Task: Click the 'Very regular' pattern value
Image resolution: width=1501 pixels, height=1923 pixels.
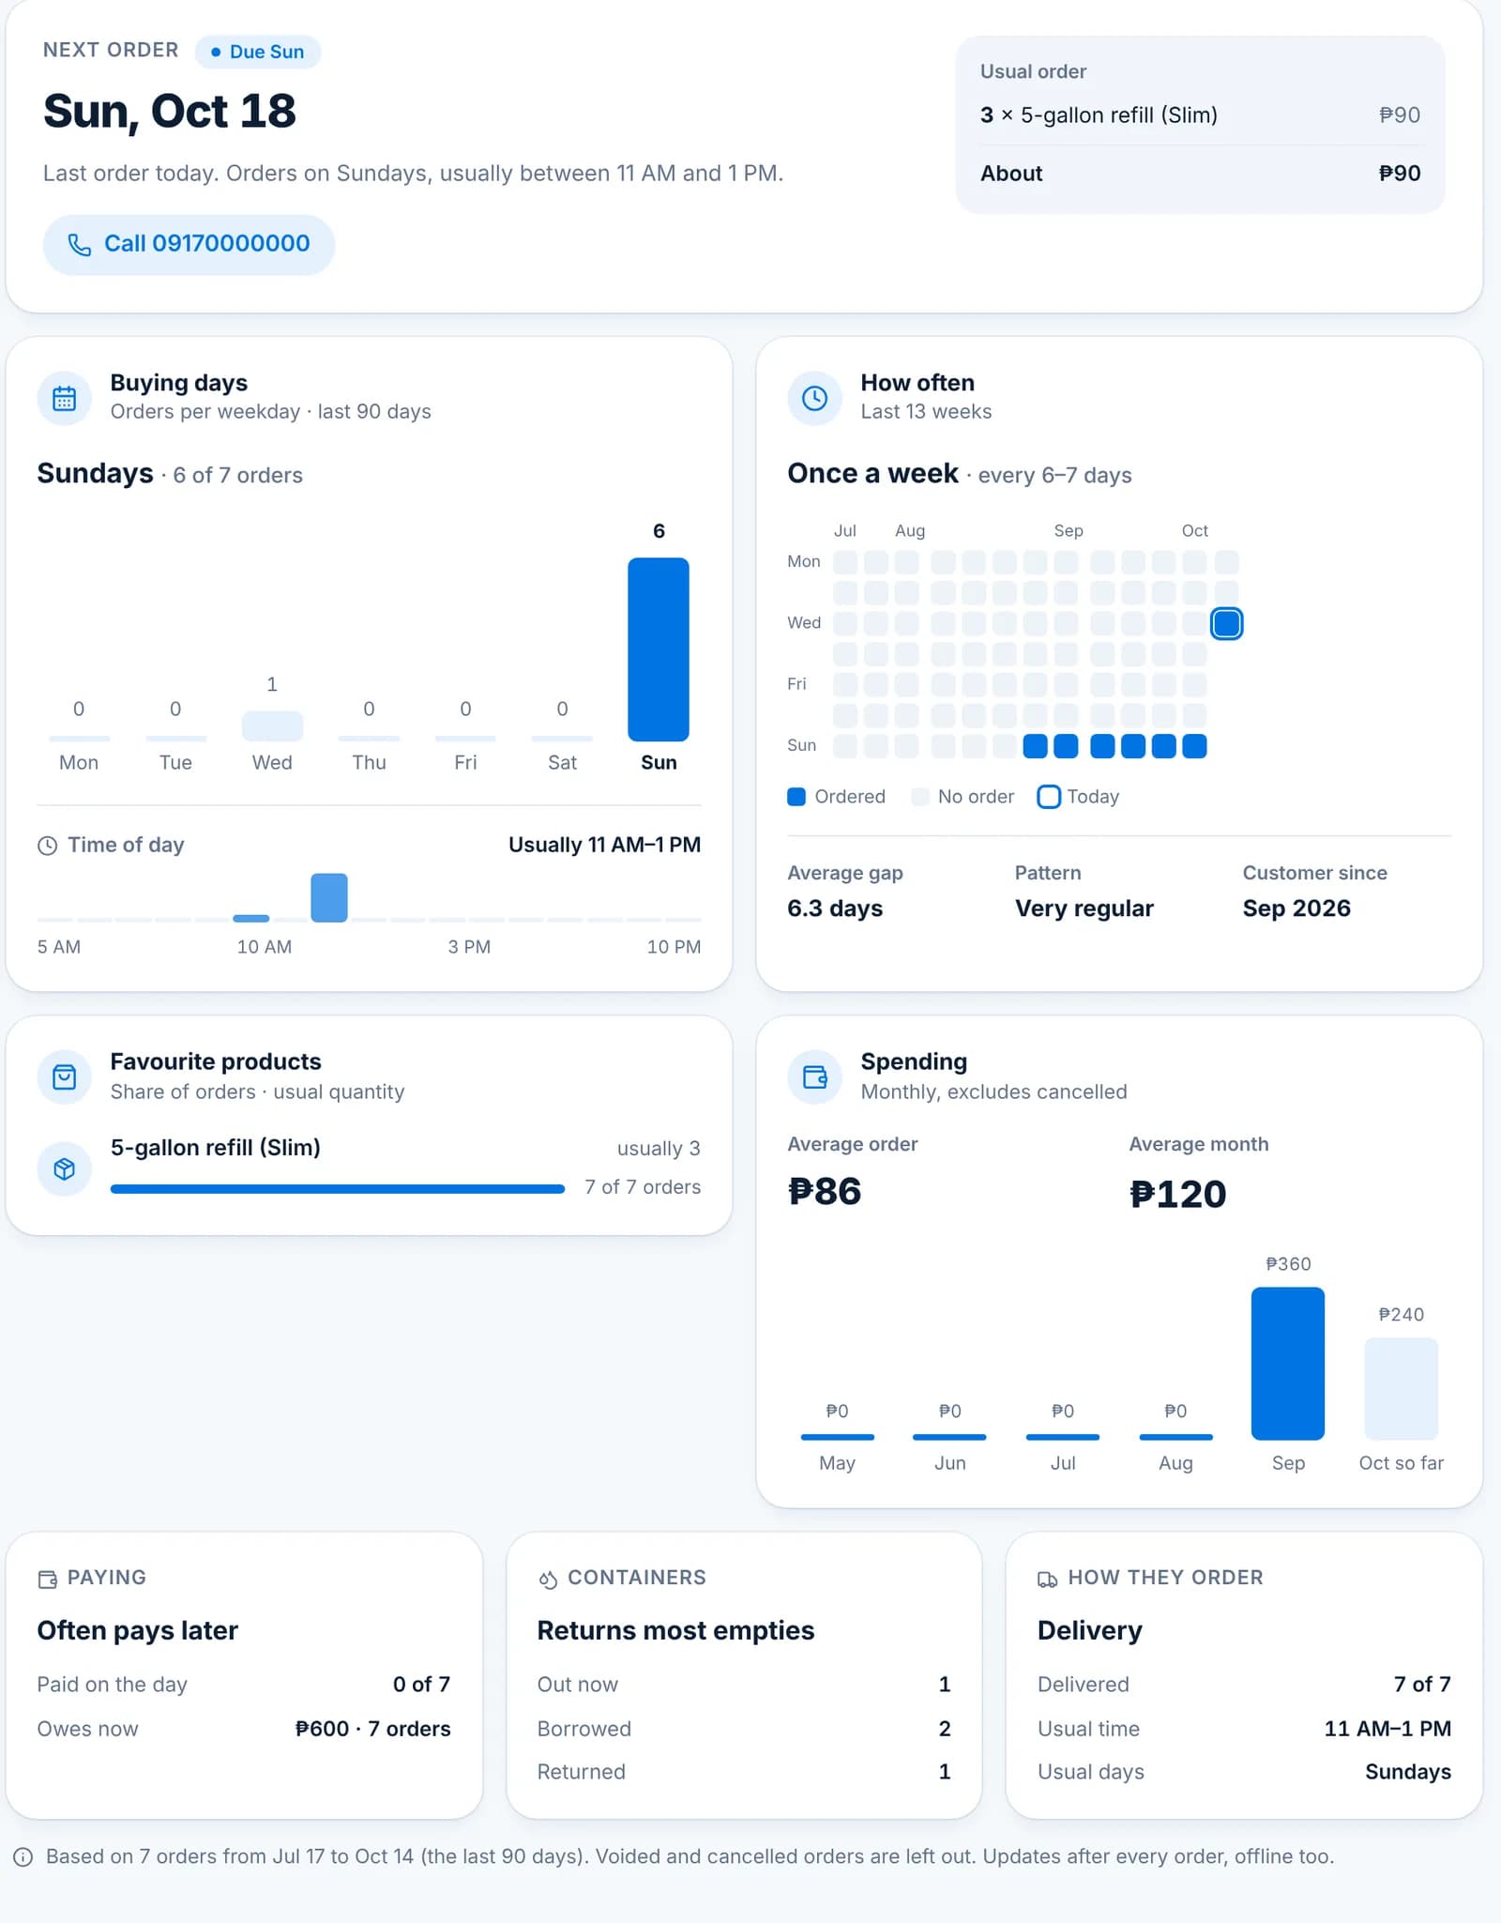Action: (1084, 908)
